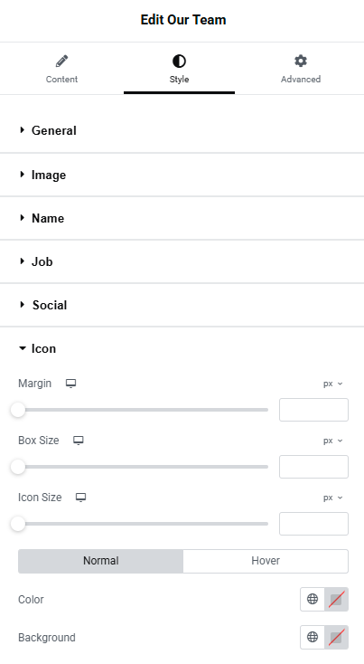The width and height of the screenshot is (364, 664).
Task: Click the desktop device icon beside Box Size
Action: (x=79, y=441)
